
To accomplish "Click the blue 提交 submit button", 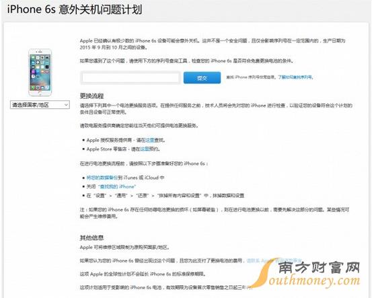I will (202, 77).
